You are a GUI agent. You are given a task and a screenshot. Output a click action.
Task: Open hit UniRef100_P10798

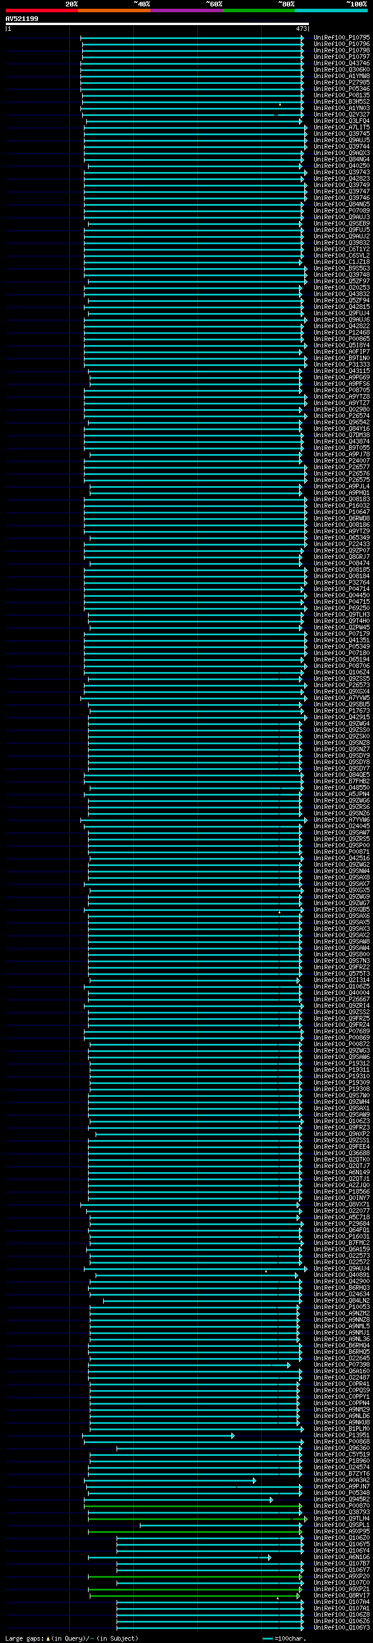coord(341,50)
